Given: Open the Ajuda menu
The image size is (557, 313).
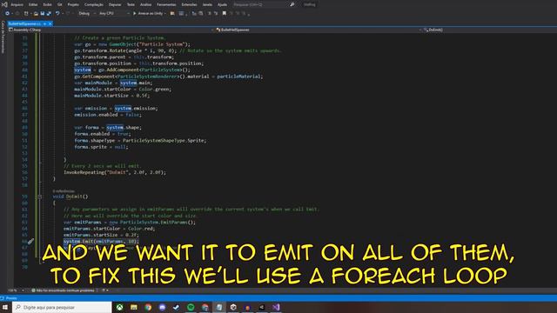Looking at the screenshot, I should pyautogui.click(x=222, y=4).
